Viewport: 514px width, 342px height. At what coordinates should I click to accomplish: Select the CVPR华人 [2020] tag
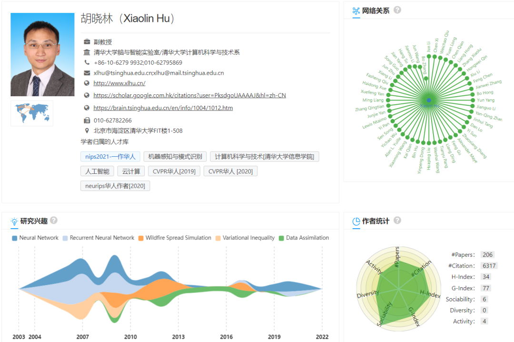(230, 171)
